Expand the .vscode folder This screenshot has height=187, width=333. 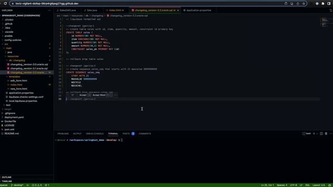[9, 32]
